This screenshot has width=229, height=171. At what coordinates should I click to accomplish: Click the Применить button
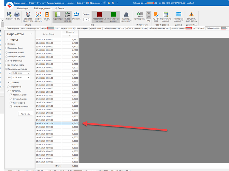pyautogui.click(x=25, y=114)
